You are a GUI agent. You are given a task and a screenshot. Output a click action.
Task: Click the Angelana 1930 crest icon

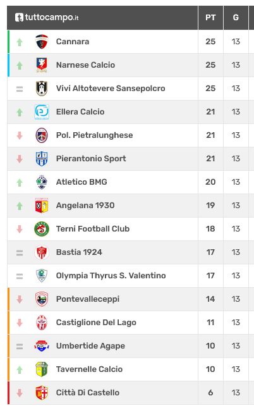tap(42, 206)
